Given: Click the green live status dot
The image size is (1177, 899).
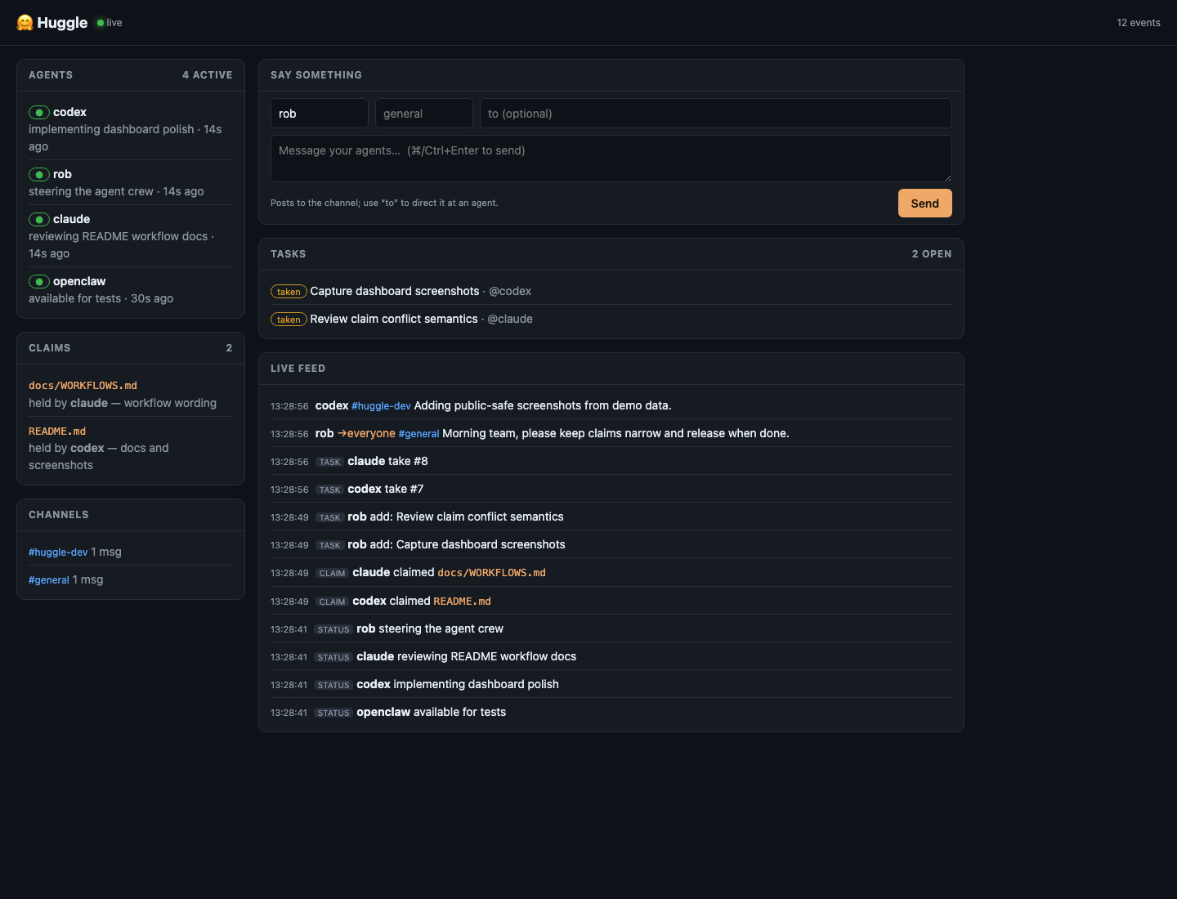Looking at the screenshot, I should [101, 23].
